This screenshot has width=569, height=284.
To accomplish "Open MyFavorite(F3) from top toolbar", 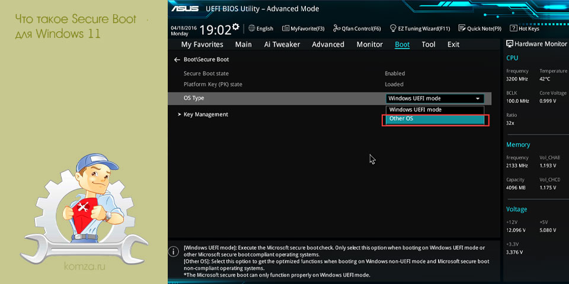I will pyautogui.click(x=303, y=28).
